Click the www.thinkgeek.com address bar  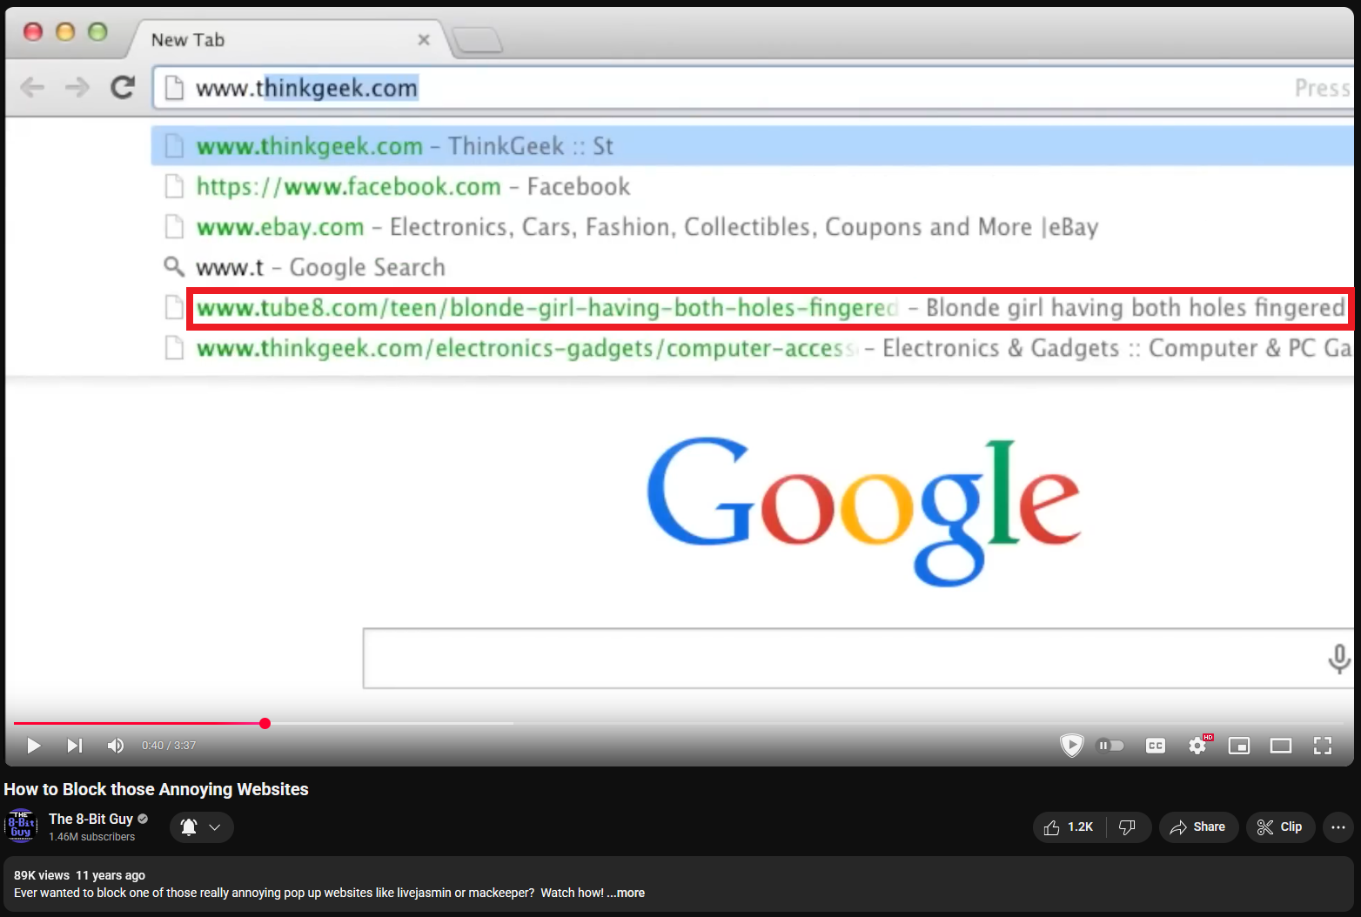pos(753,88)
